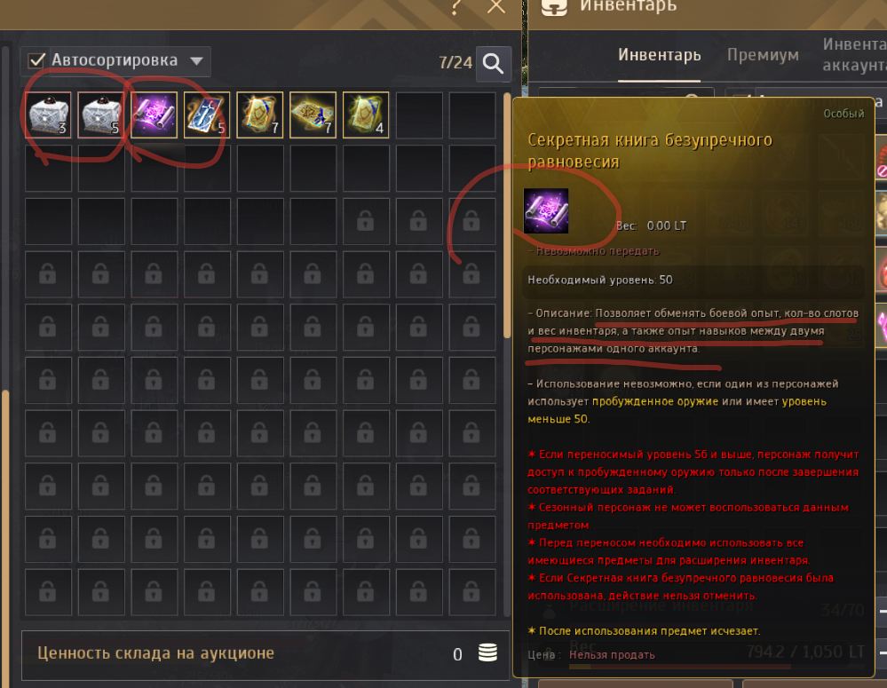Toggle the Автосортировка checkbox
The height and width of the screenshot is (688, 887).
click(x=36, y=60)
